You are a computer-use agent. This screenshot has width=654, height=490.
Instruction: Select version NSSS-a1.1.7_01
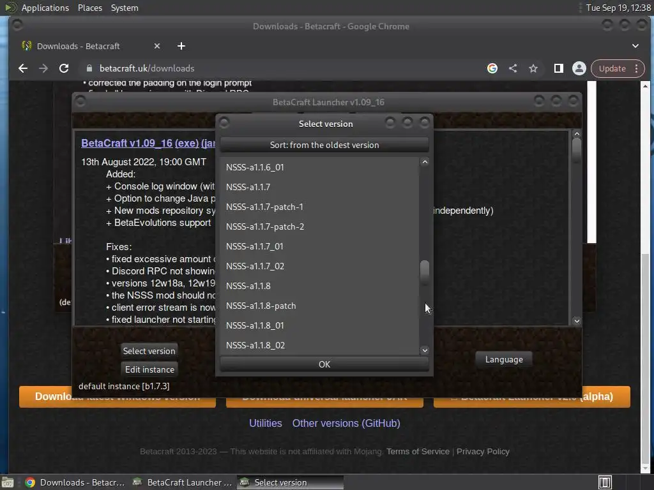tap(319, 246)
